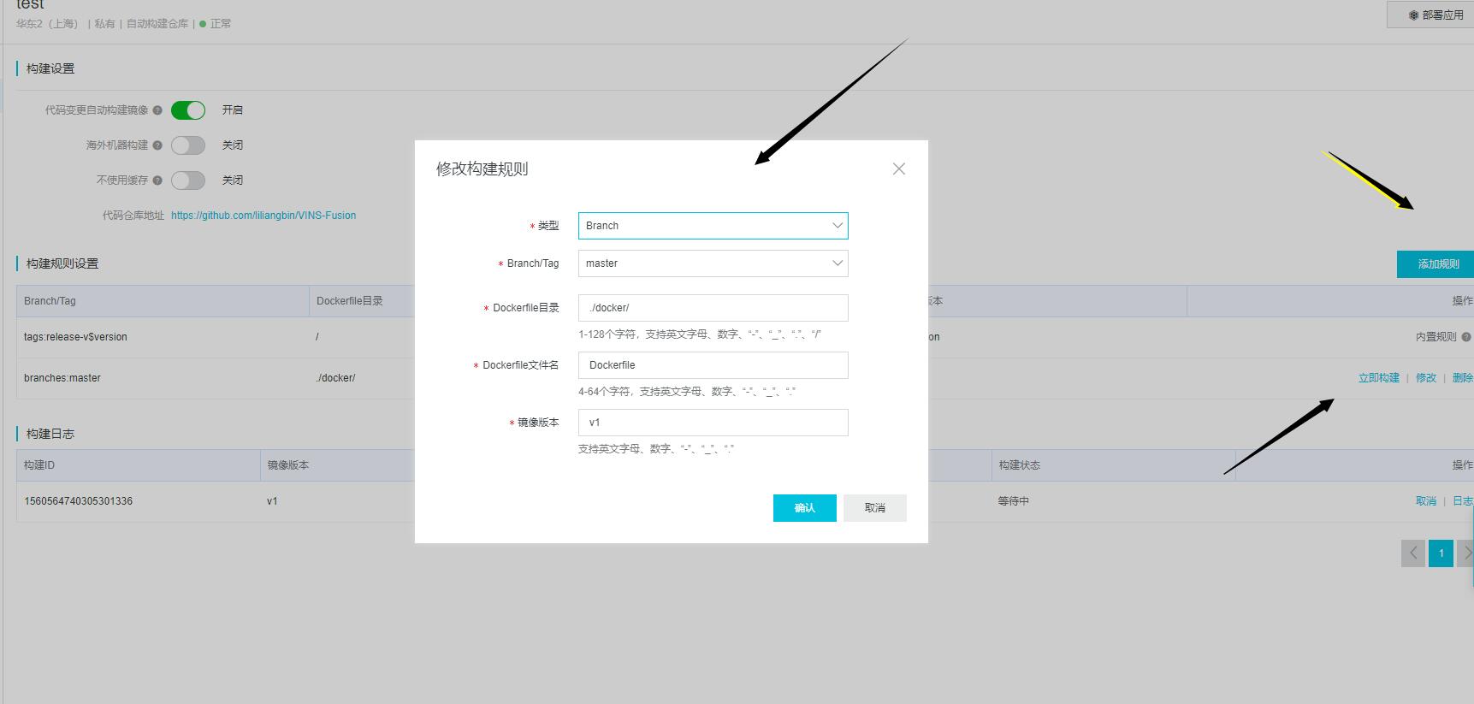Click 立即构建 for branches:master rule

(1379, 378)
